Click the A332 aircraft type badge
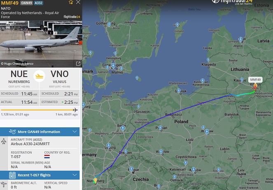Screen dimensions: 273x190 (x=38, y=3)
